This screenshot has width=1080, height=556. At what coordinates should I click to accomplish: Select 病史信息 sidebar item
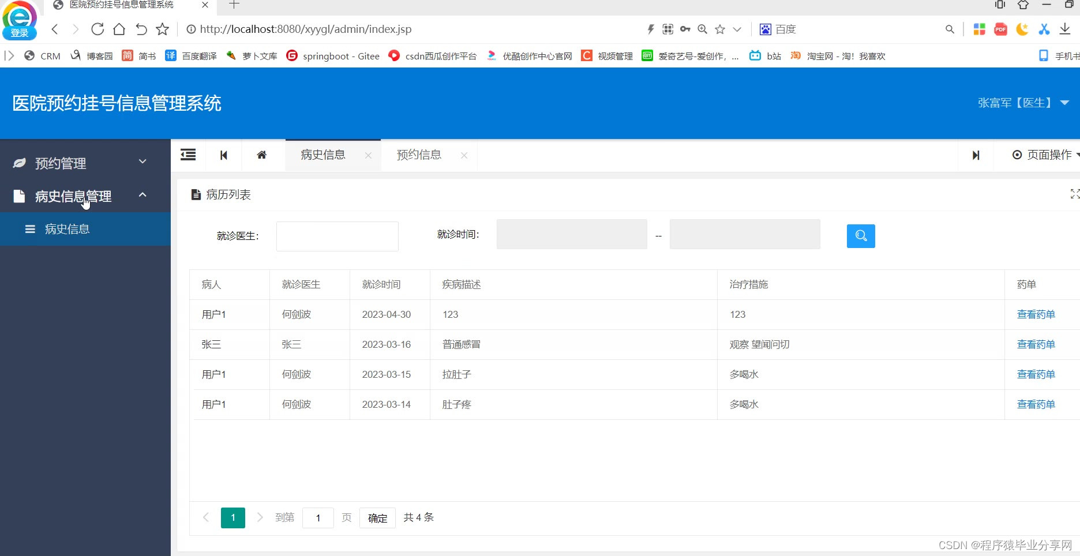pos(85,229)
